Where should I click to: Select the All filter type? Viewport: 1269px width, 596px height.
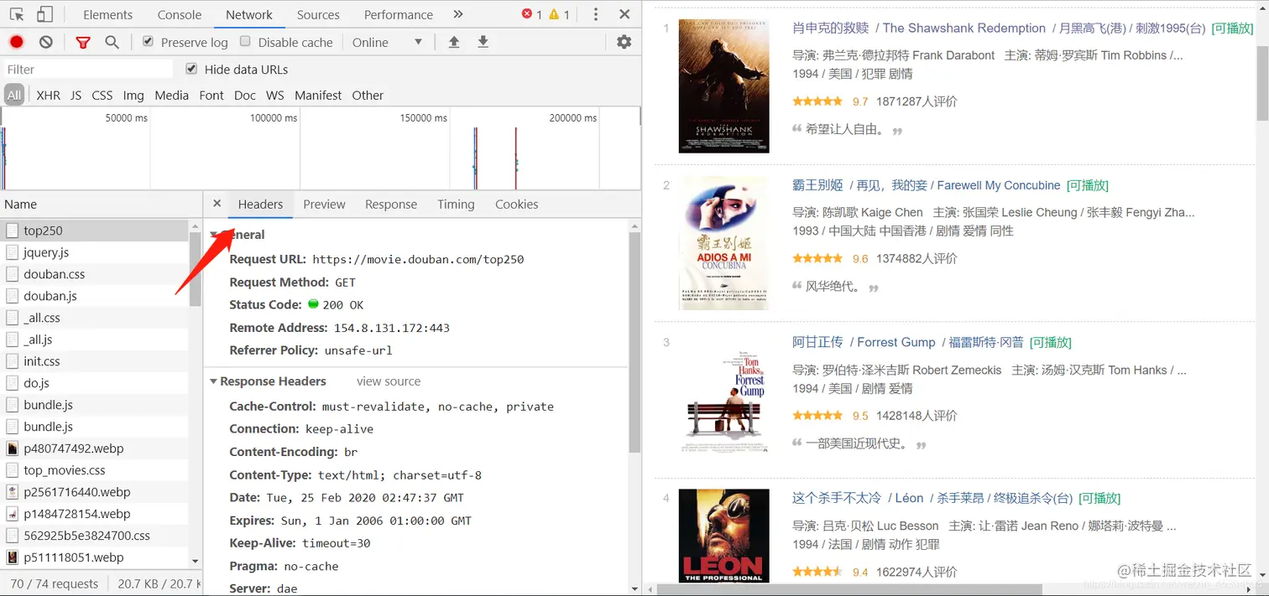14,96
